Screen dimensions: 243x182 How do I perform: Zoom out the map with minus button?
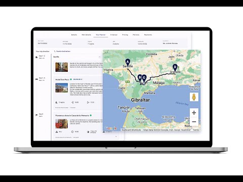pyautogui.click(x=194, y=121)
